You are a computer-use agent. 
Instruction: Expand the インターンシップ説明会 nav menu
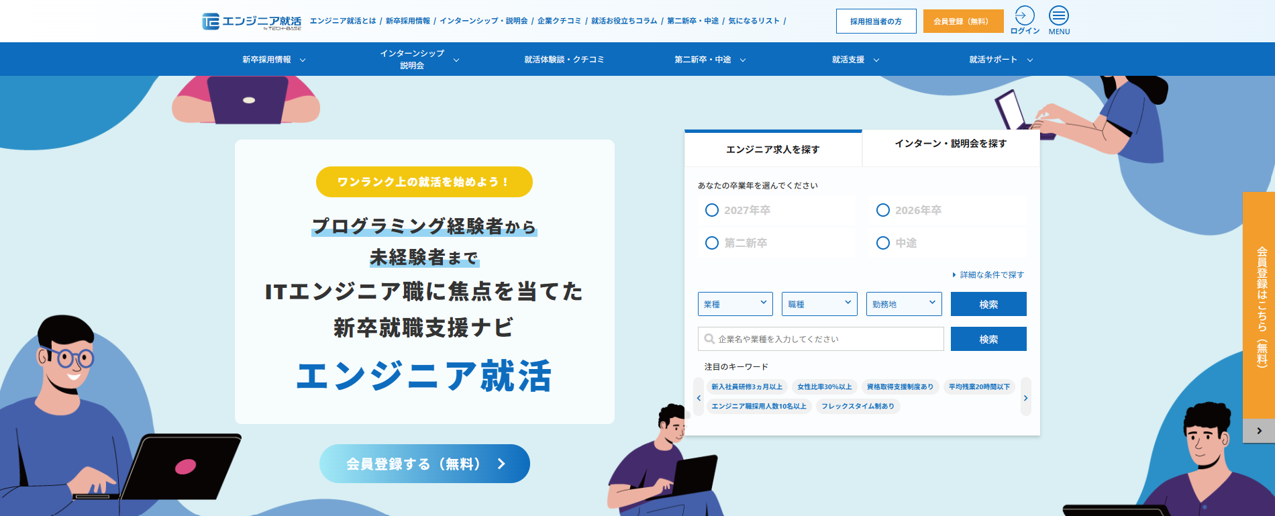point(419,59)
